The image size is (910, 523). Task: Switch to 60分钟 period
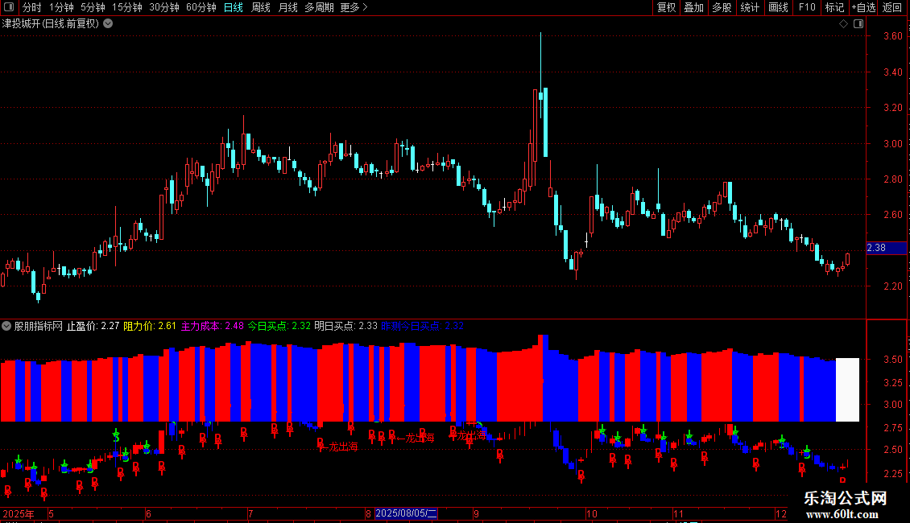[201, 7]
